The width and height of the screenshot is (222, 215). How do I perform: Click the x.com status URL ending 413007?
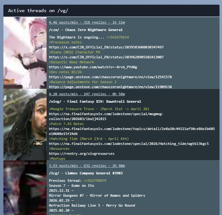pyautogui.click(x=106, y=57)
